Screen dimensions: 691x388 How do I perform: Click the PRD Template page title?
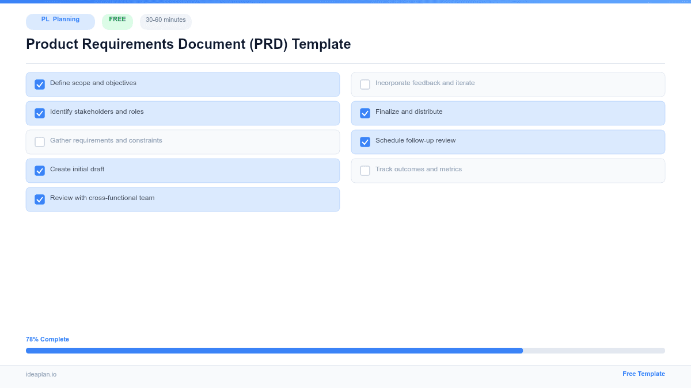188,44
